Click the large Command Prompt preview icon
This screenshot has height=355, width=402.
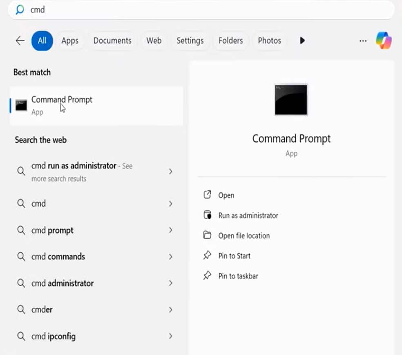tap(291, 100)
